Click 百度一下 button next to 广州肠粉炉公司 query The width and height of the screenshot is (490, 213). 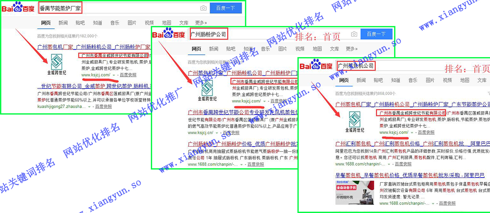(x=376, y=34)
